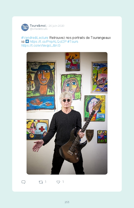Screen dimensions: 134x208
Task: Click the blue arrow emoji after 'ici'
Action: pos(27,41)
